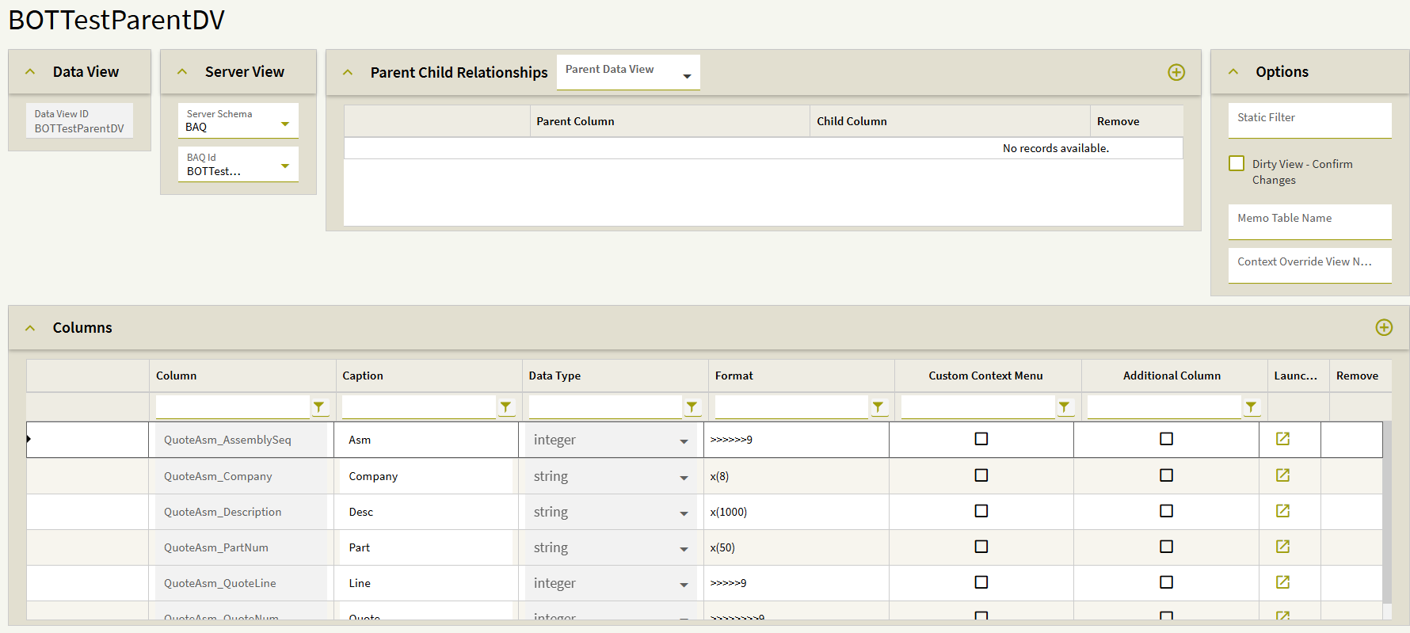Check Additional Column for QuoteAsm_Description row
Image resolution: width=1410 pixels, height=633 pixels.
[x=1166, y=511]
